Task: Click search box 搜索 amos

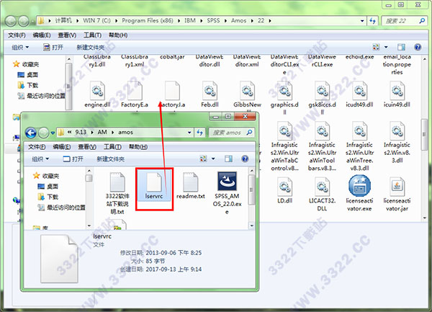Action: [x=231, y=133]
